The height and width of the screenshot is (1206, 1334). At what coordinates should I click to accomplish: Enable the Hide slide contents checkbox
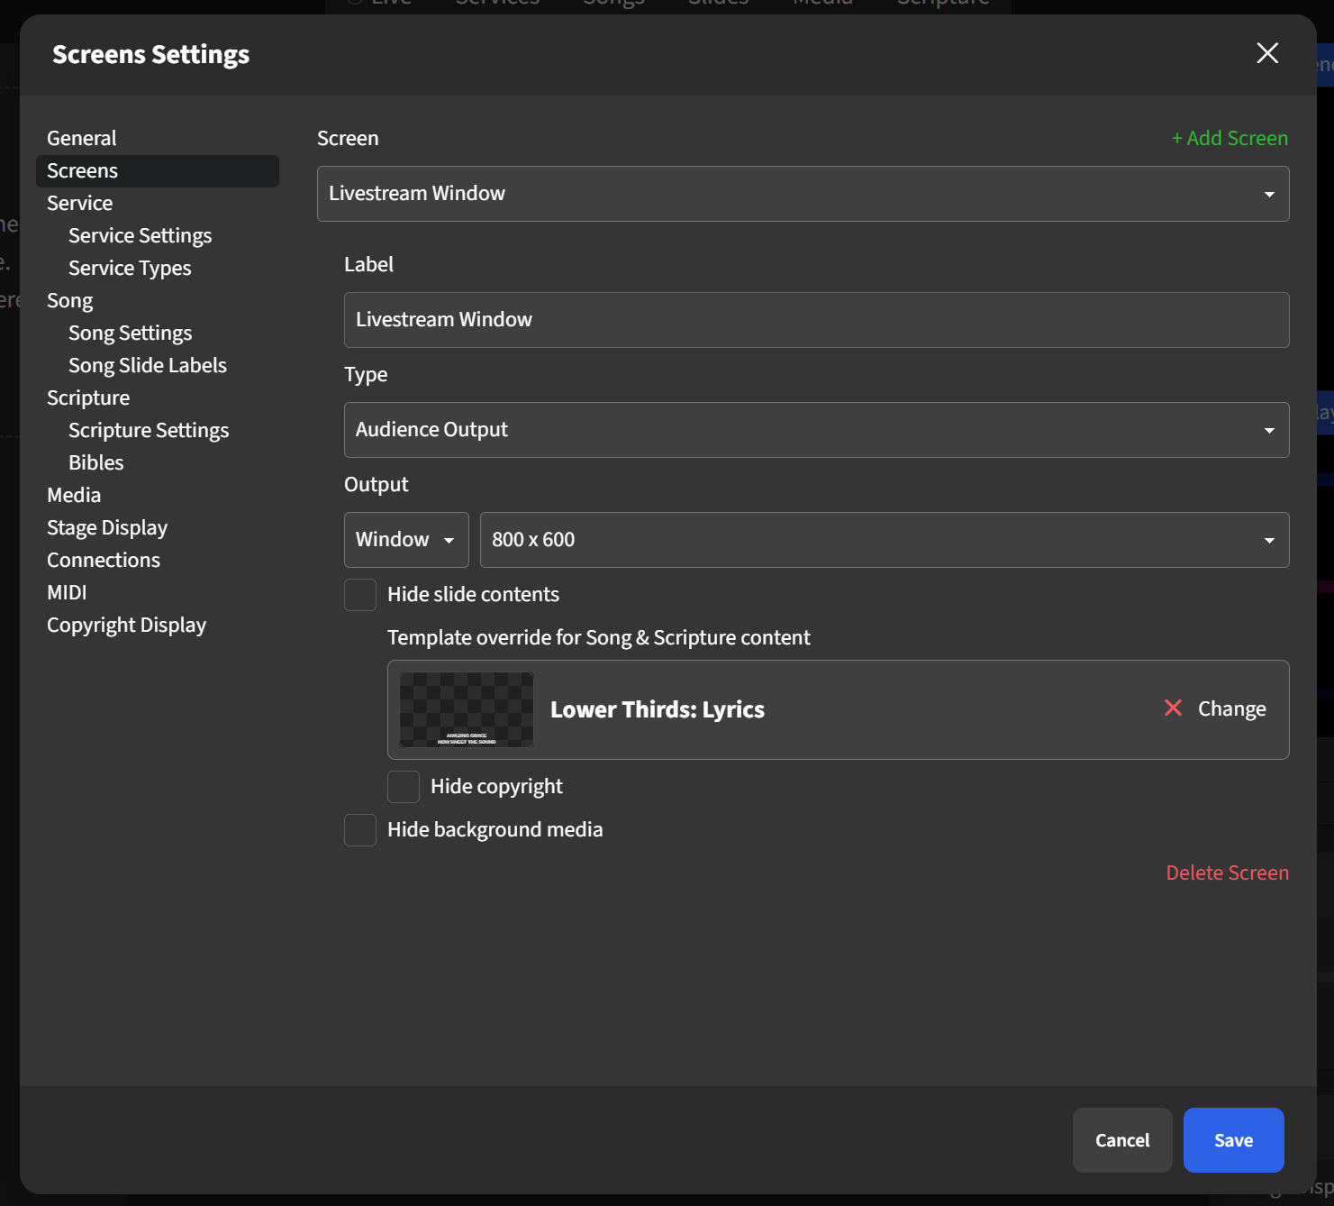(359, 594)
